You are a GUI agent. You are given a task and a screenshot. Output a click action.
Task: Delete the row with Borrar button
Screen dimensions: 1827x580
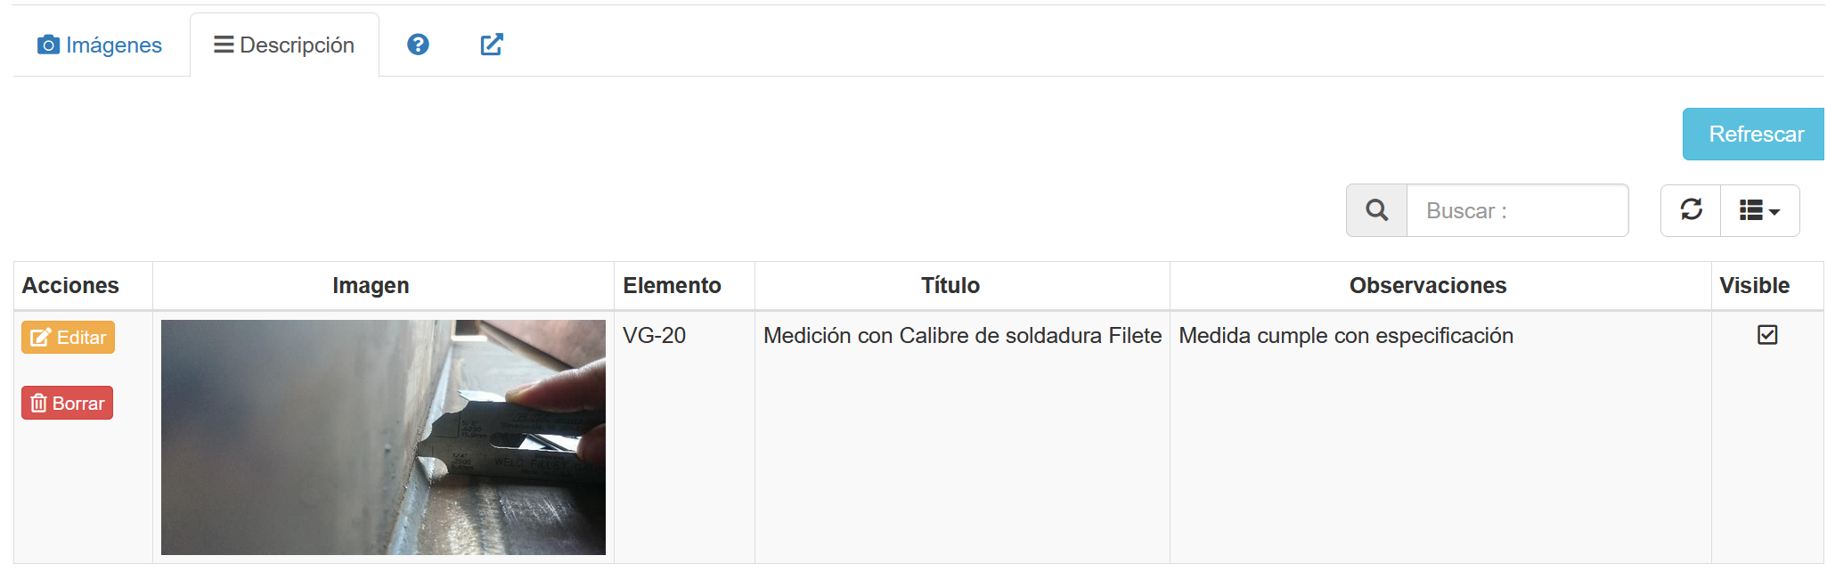(x=68, y=403)
